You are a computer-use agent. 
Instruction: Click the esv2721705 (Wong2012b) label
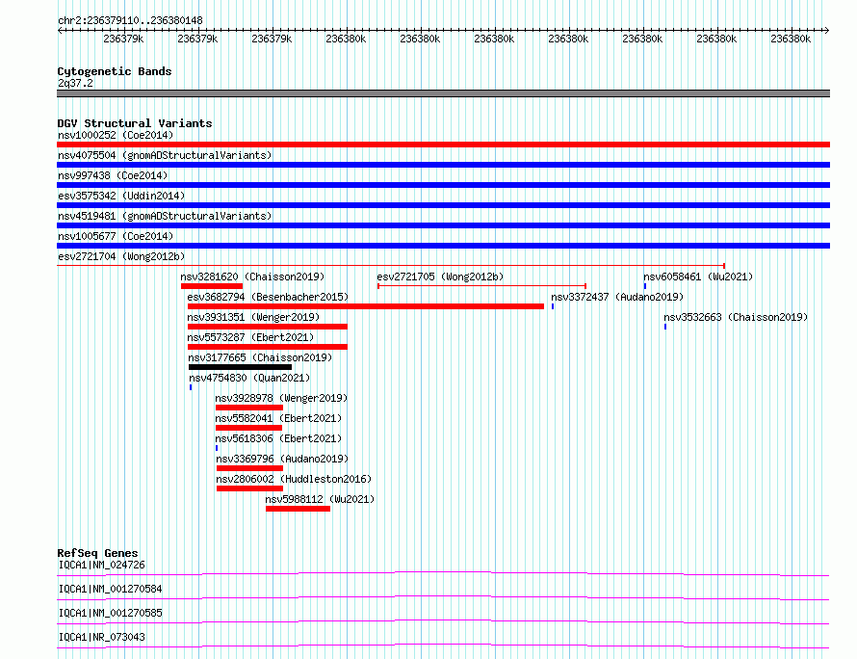coord(440,277)
